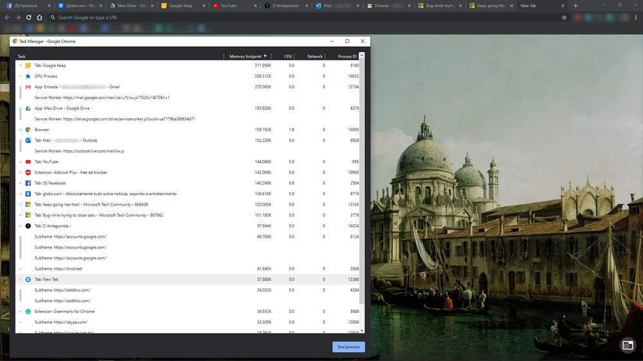This screenshot has width=643, height=361.
Task: Click the browser back arrow
Action: pos(7,17)
